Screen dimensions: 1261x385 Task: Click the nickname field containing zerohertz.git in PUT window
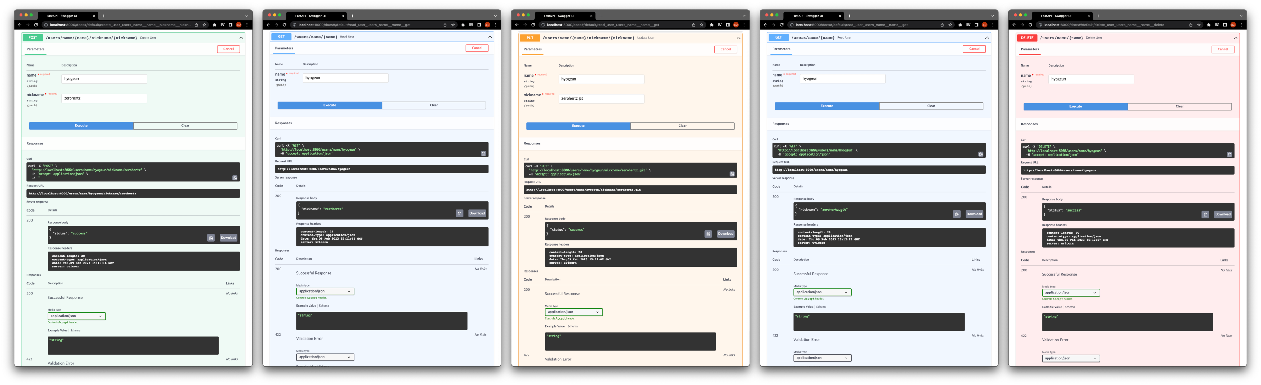click(602, 99)
